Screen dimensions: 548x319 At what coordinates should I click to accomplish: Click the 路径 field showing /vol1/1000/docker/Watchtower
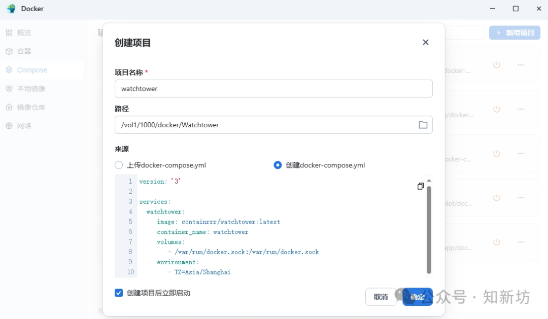tap(273, 125)
